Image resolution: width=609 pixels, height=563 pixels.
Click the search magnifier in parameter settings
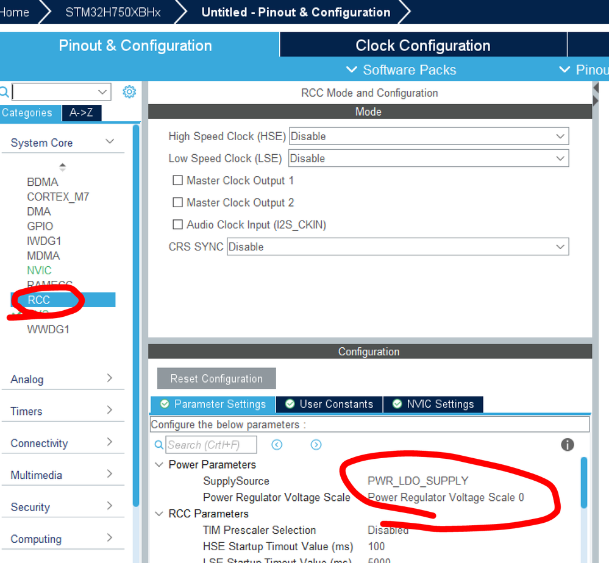(159, 445)
